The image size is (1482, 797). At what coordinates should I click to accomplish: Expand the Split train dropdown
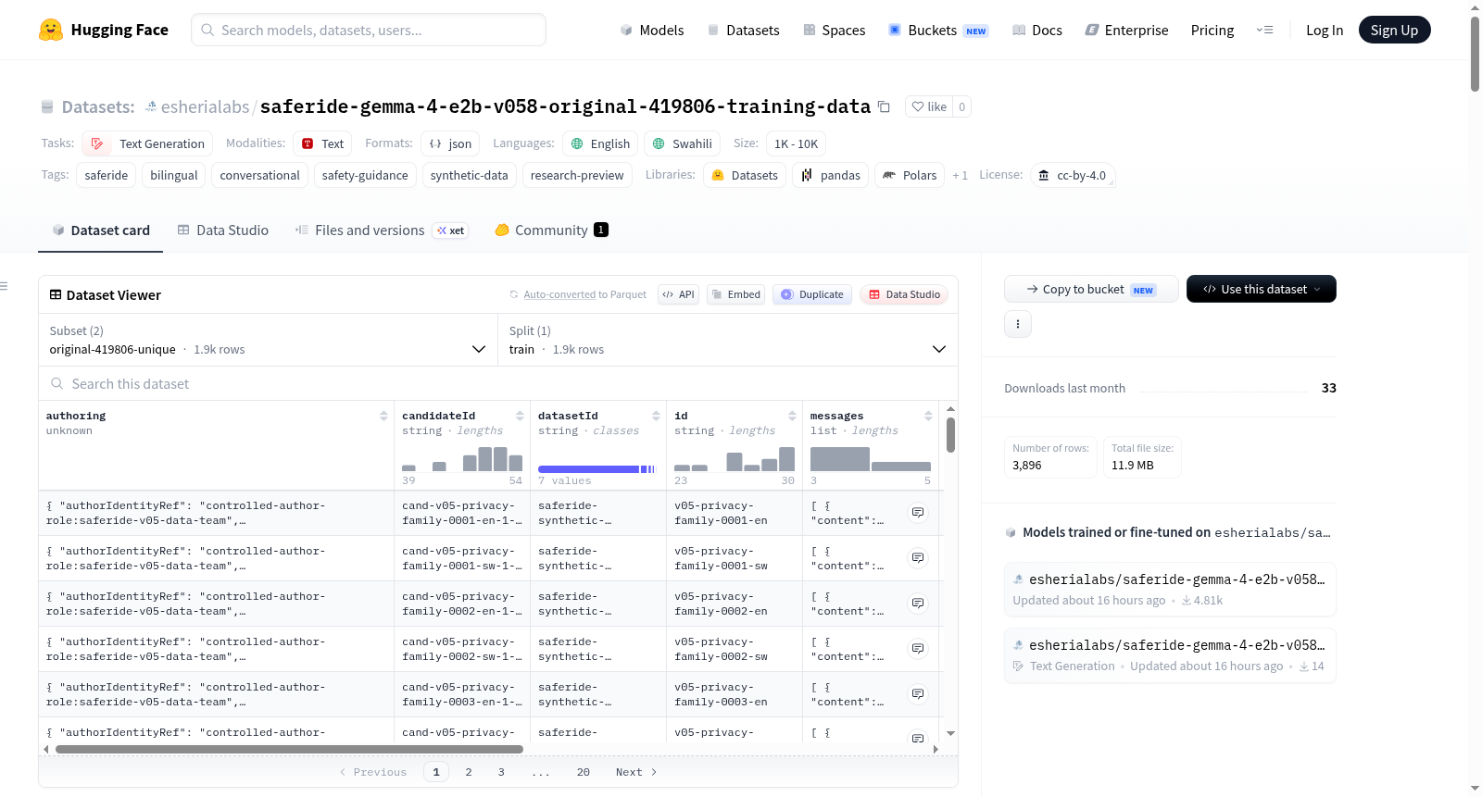pos(727,340)
